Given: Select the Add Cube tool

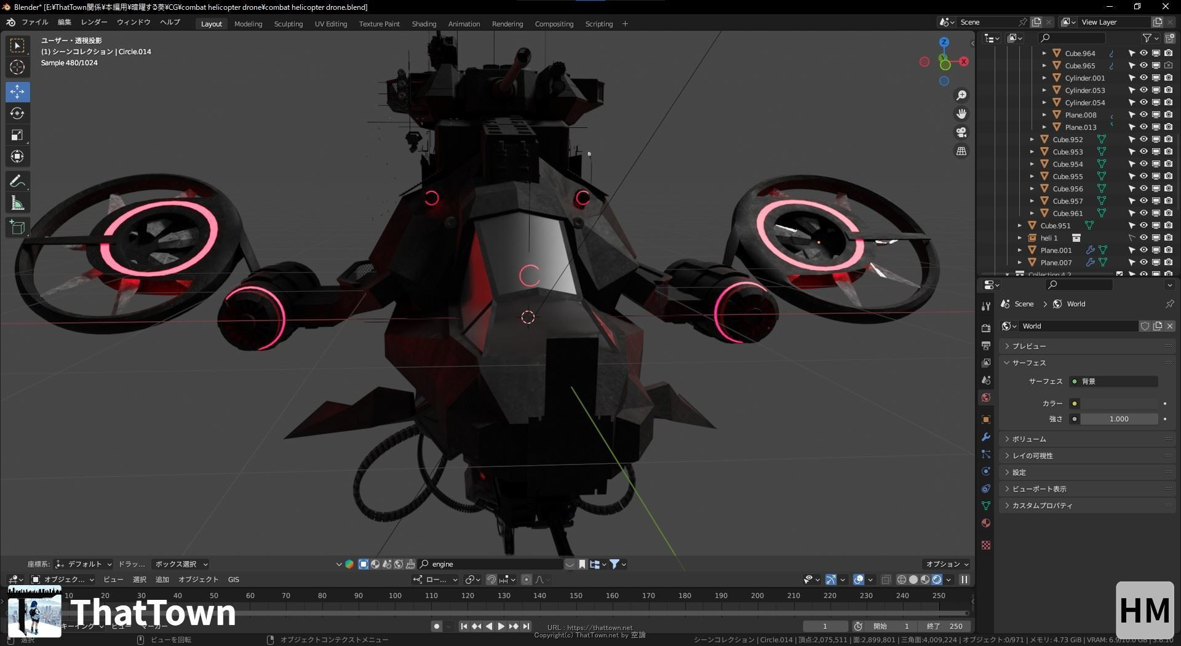Looking at the screenshot, I should click(x=17, y=228).
